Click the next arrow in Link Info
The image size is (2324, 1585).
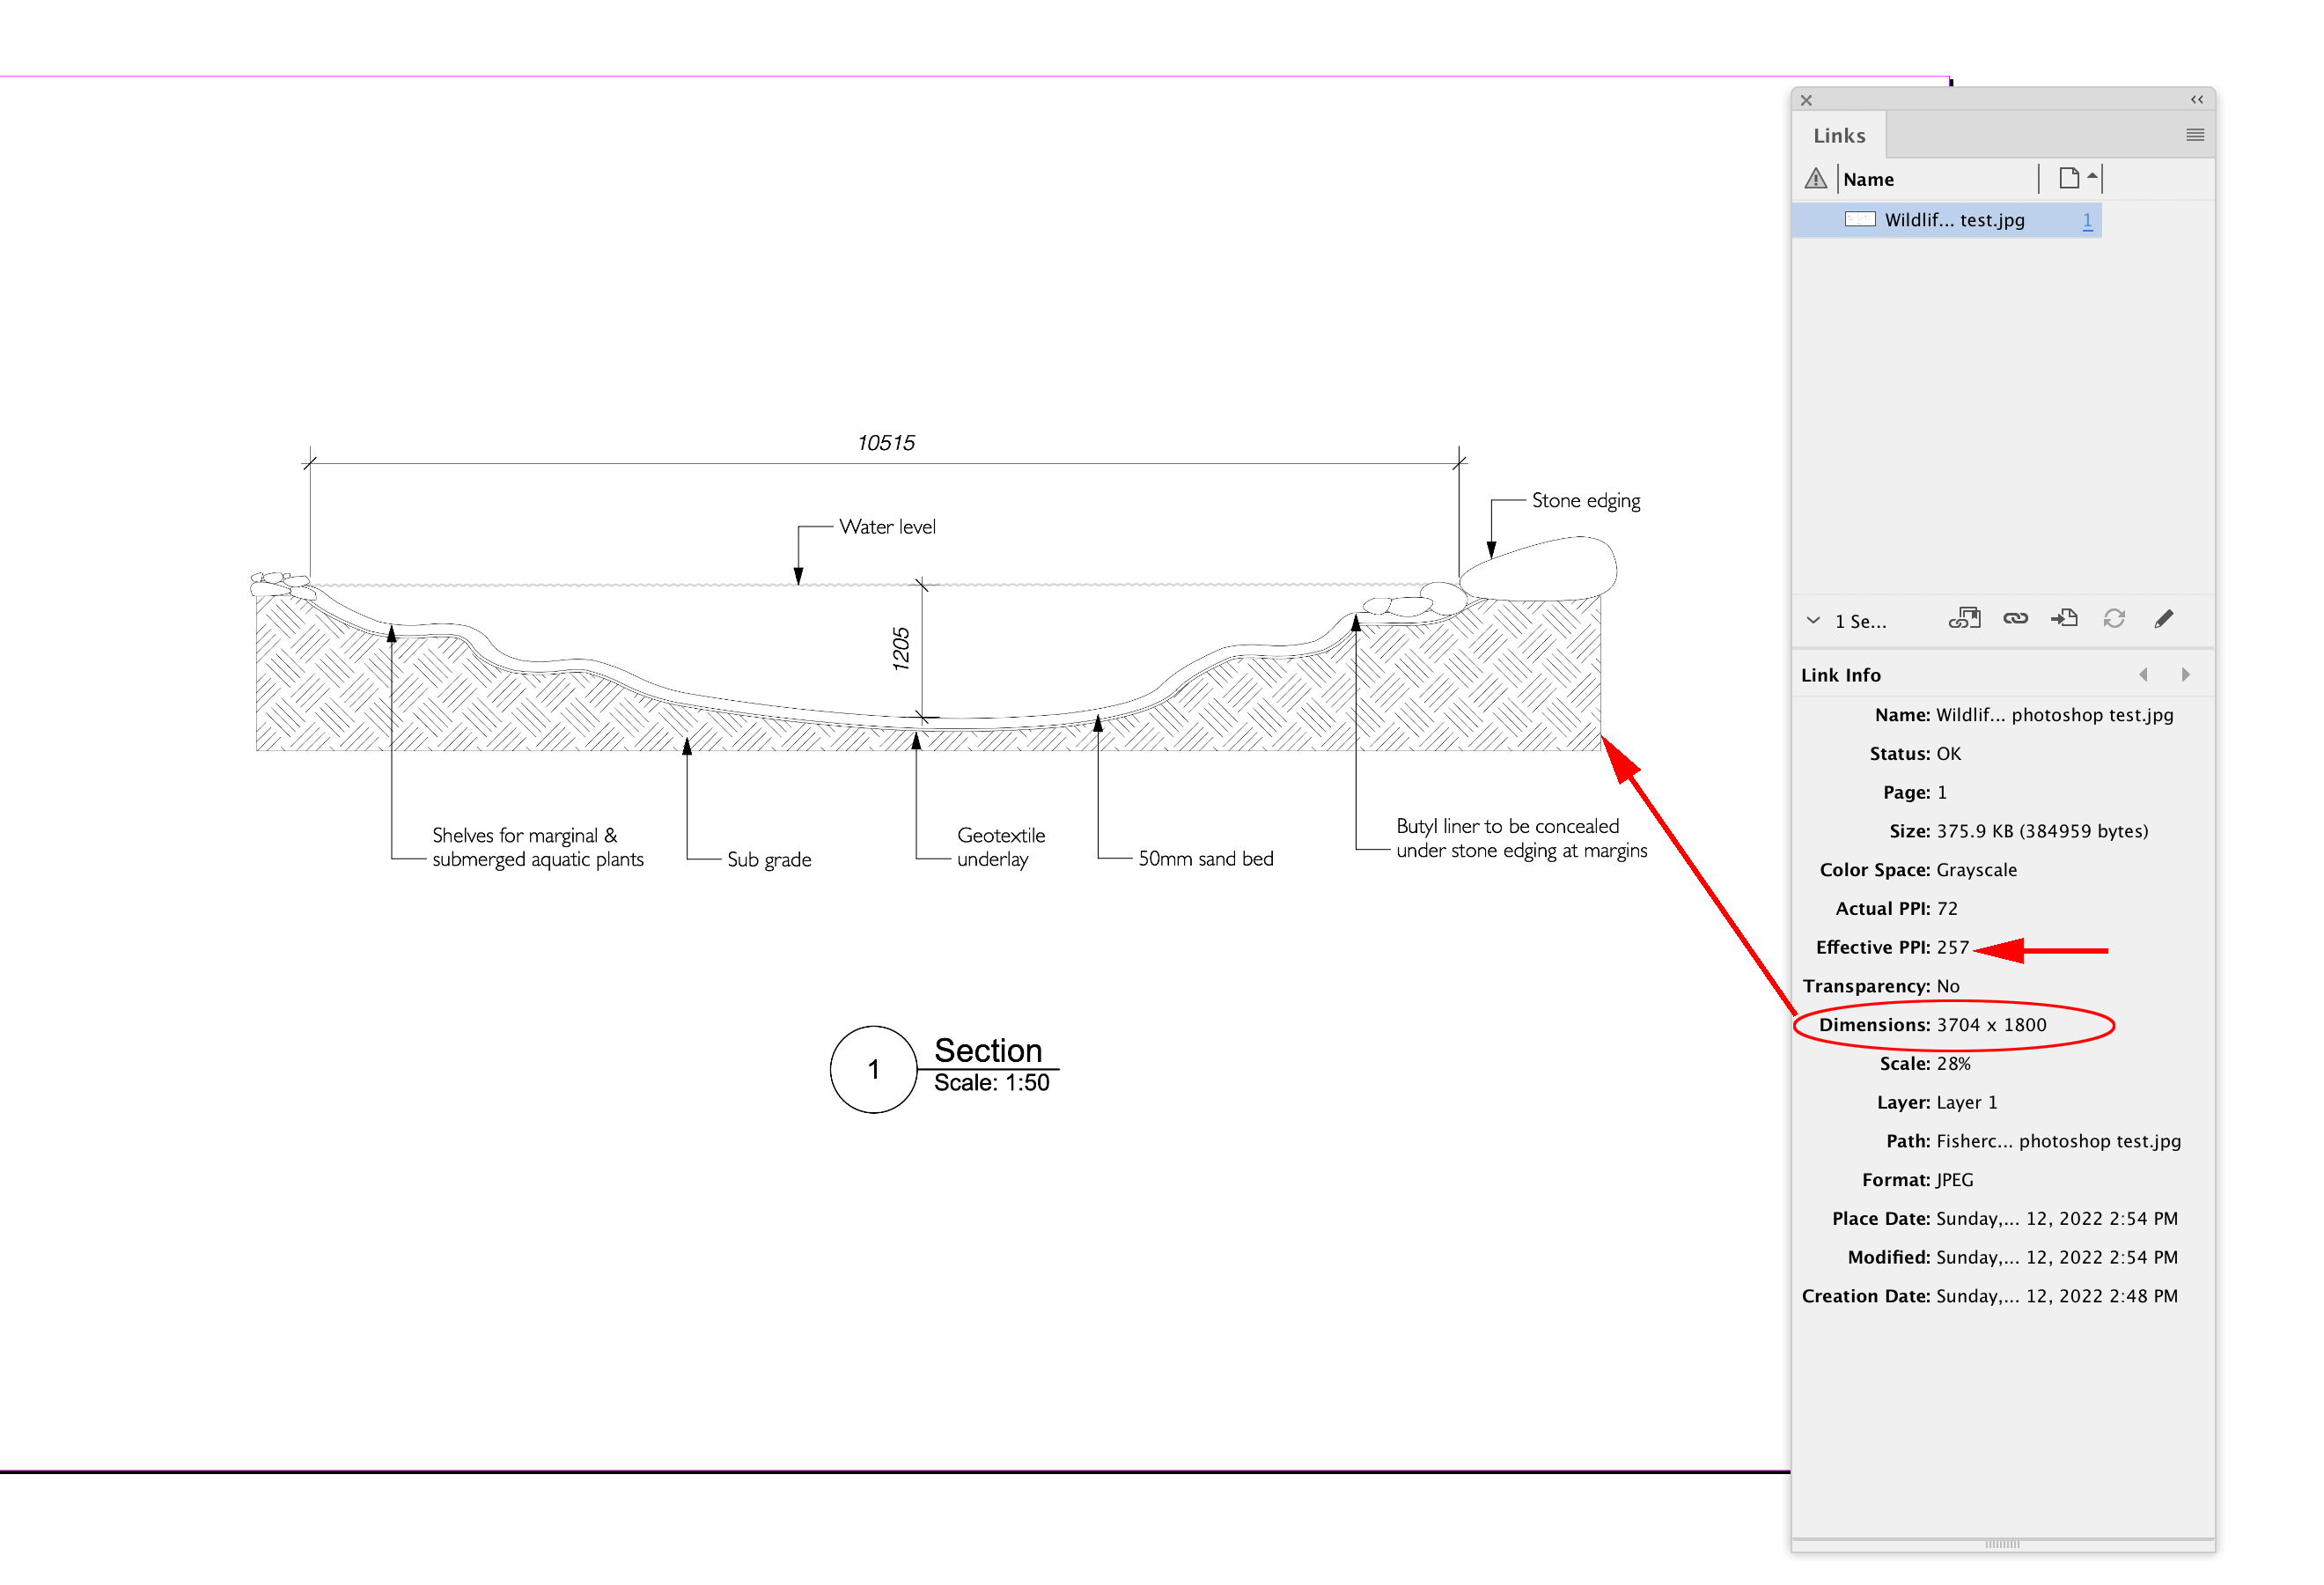[x=2185, y=674]
